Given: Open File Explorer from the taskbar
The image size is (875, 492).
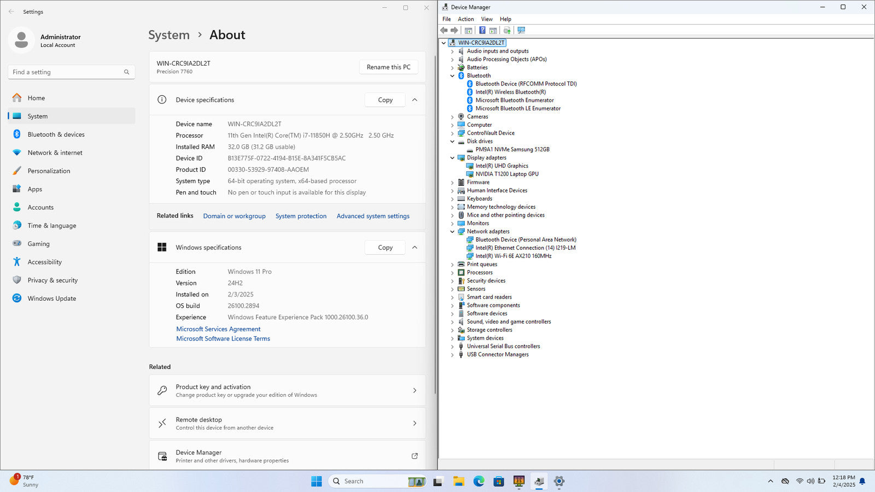Looking at the screenshot, I should (458, 481).
